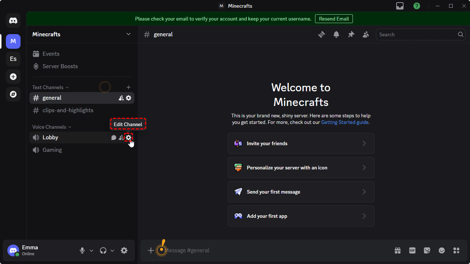Open the Threads icon in channel header
Viewport: 470px width, 264px height.
point(322,34)
